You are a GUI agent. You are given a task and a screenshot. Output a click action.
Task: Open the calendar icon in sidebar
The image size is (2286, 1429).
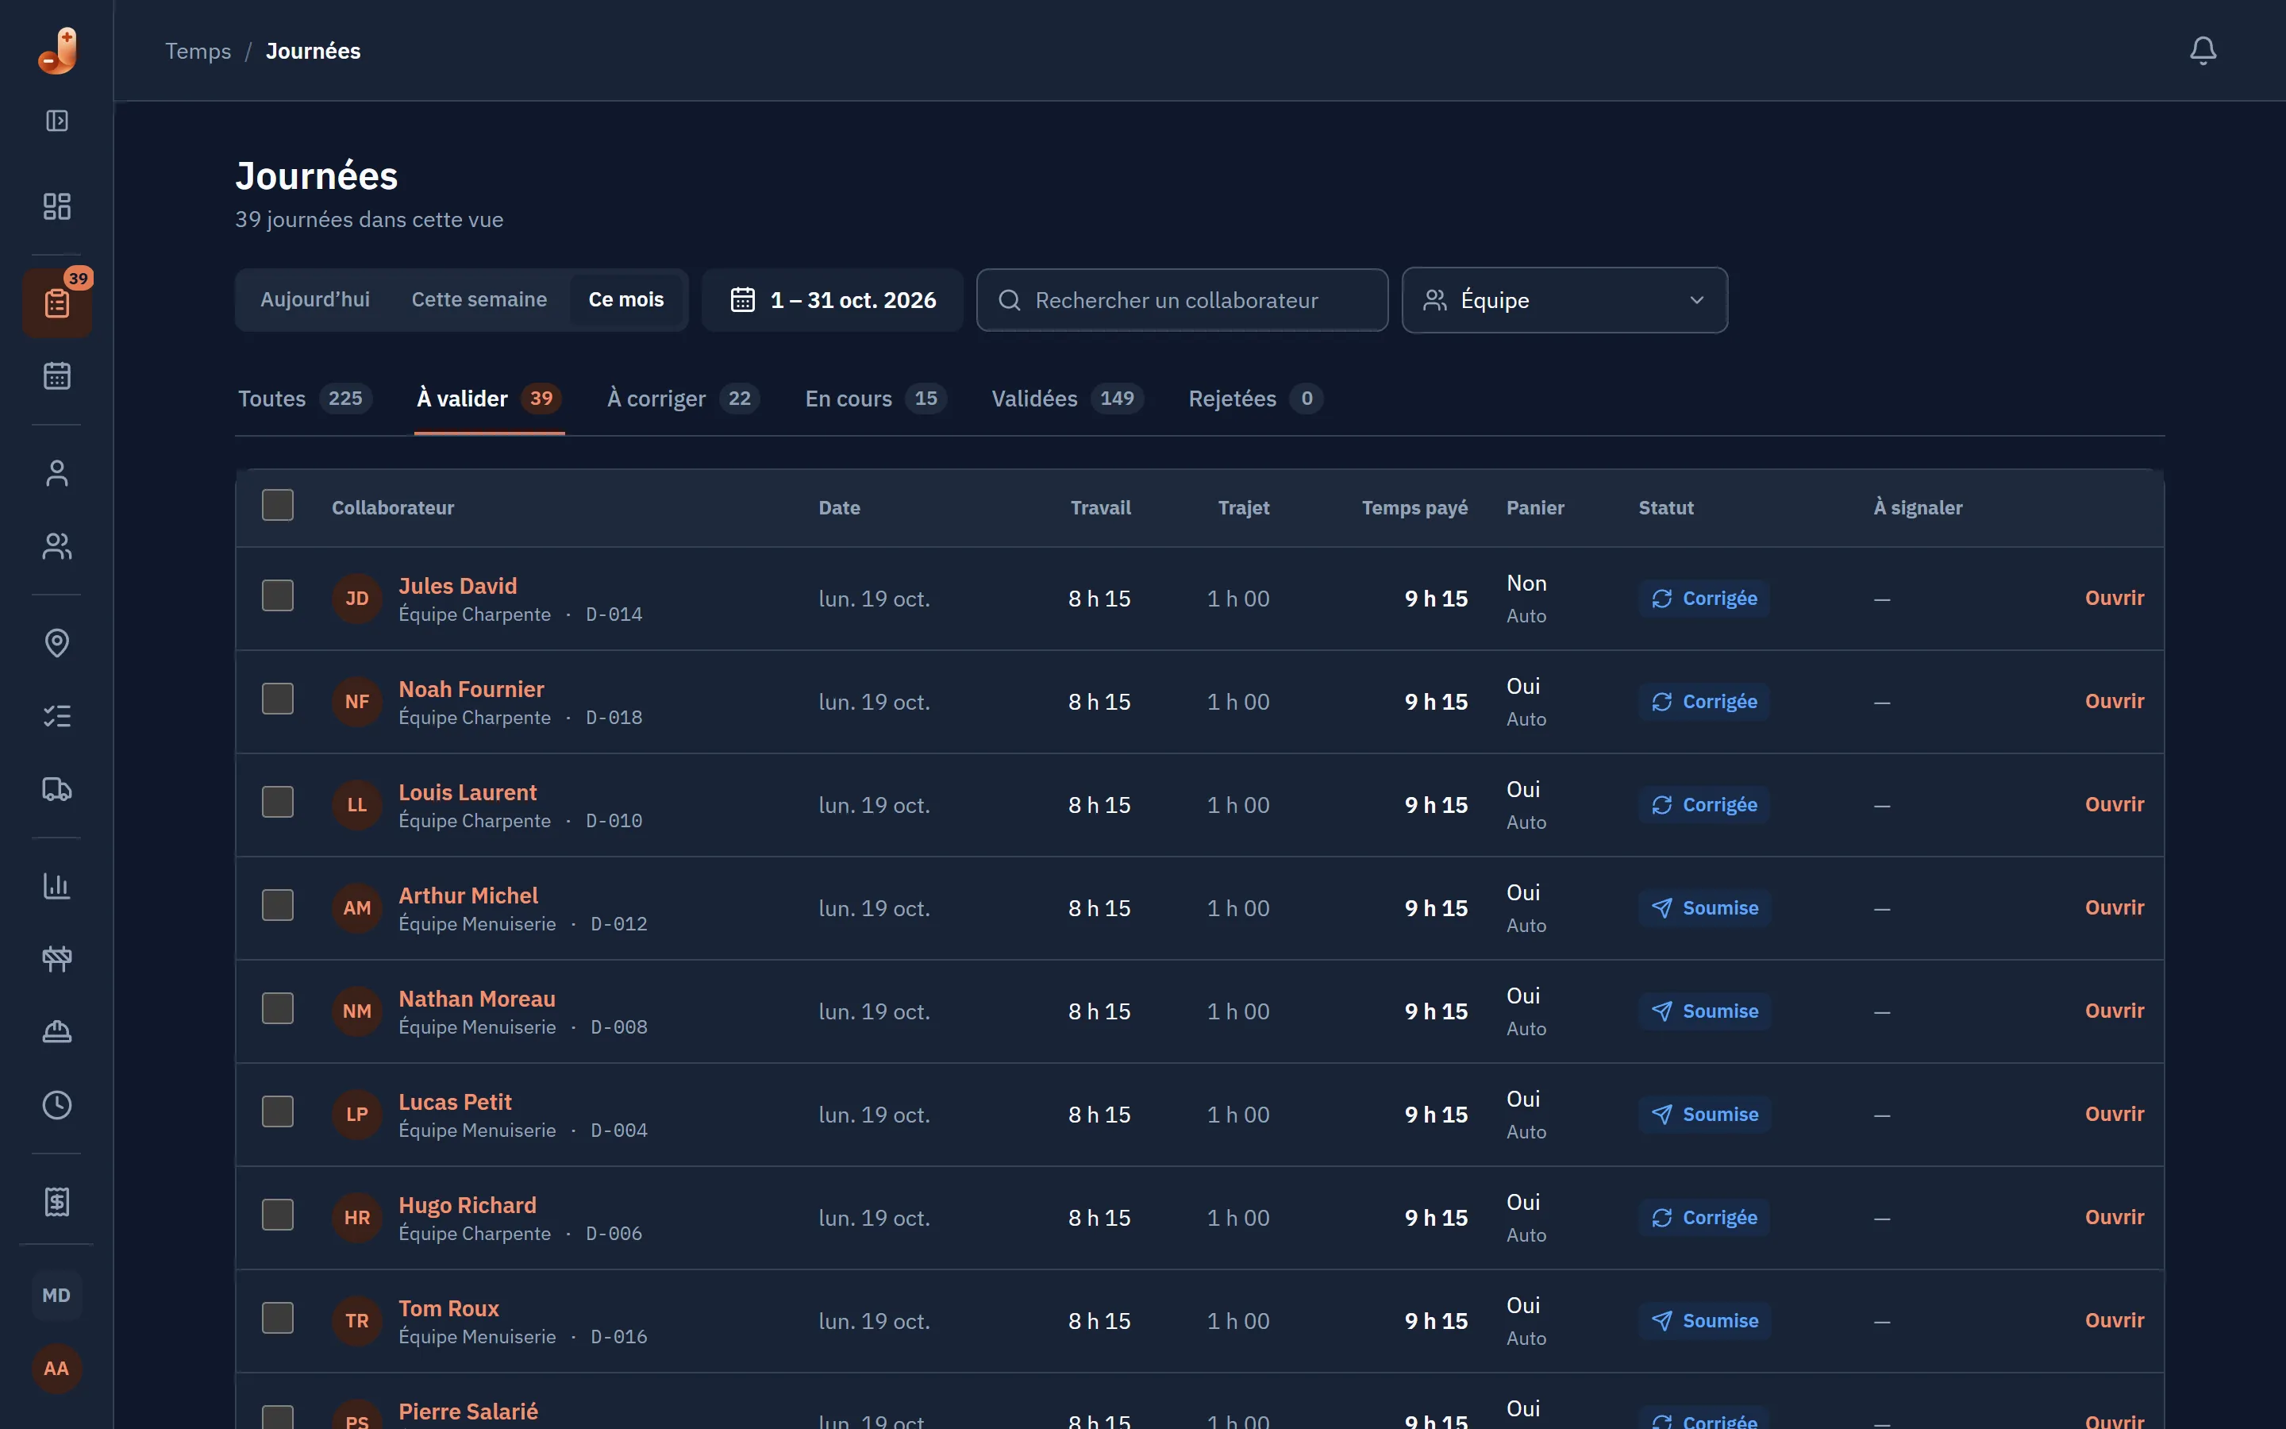point(56,376)
